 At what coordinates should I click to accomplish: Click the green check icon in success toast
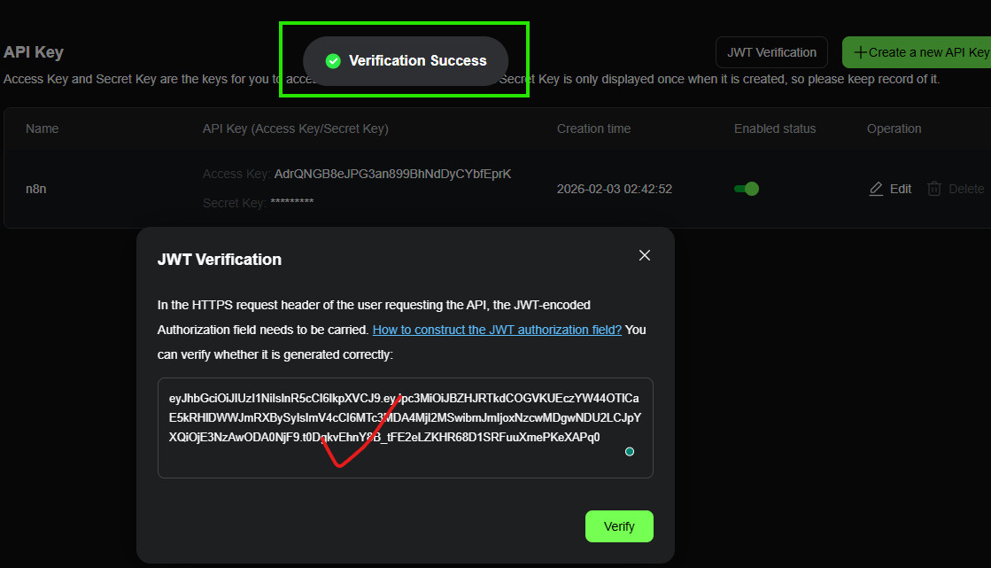click(x=333, y=61)
